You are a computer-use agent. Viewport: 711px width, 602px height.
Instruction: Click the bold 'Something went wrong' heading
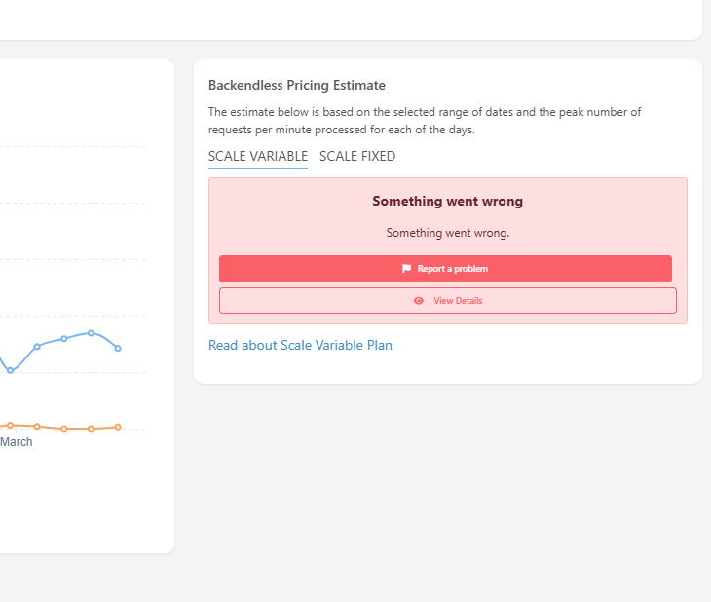pos(448,201)
